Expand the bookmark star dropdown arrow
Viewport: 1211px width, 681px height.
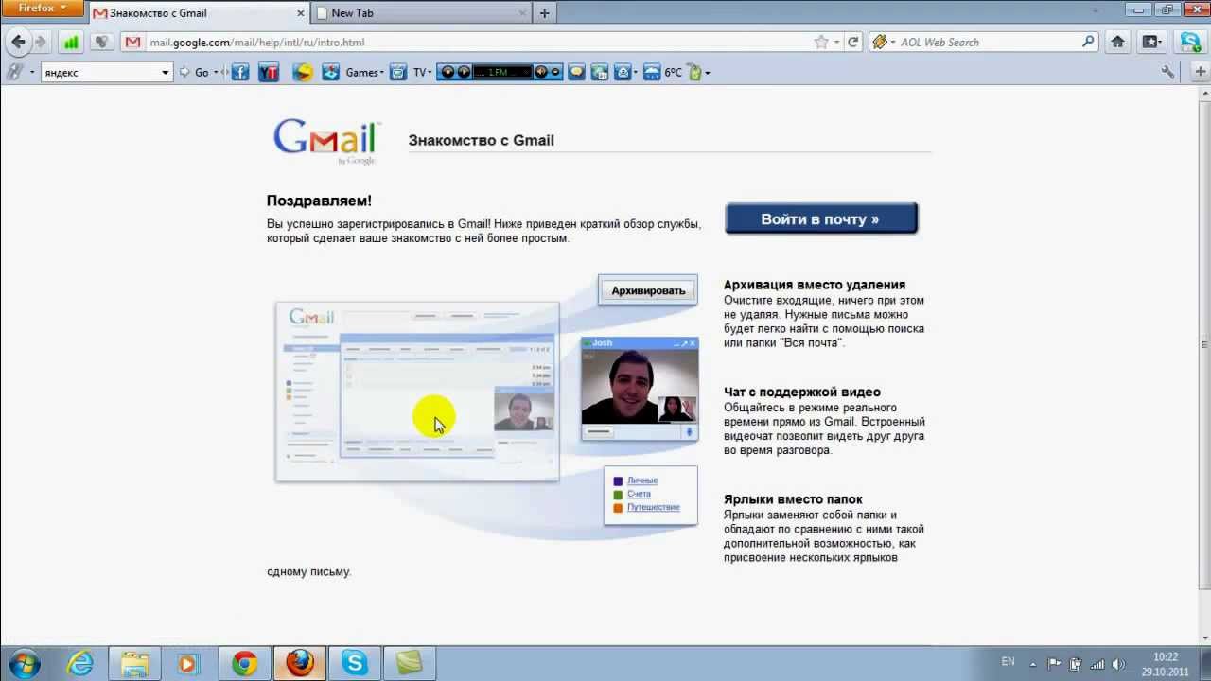click(x=837, y=43)
